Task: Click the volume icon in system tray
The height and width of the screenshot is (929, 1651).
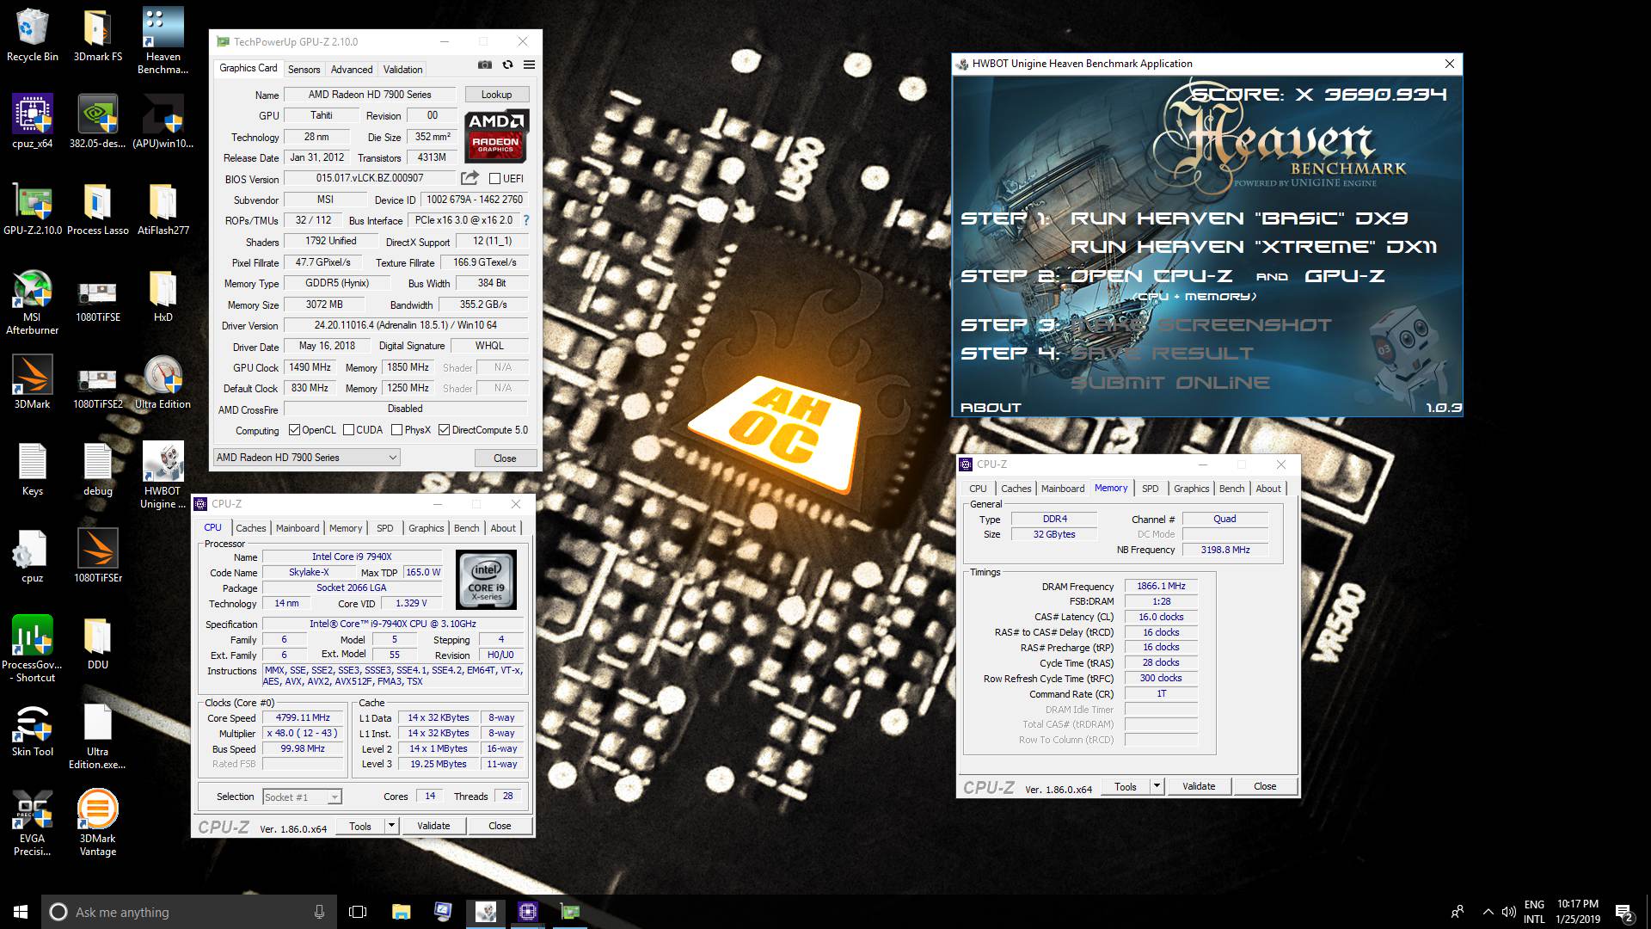Action: [1508, 912]
